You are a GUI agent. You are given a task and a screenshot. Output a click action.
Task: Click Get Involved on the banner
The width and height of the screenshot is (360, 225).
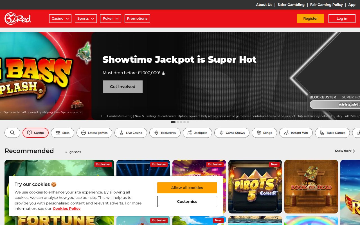tap(123, 87)
